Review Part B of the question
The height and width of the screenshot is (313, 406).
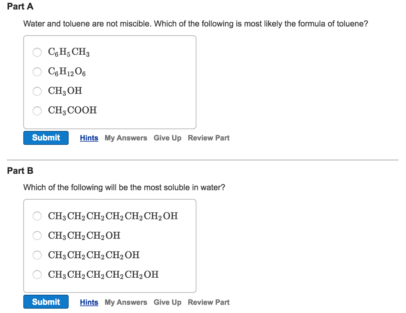(x=209, y=302)
